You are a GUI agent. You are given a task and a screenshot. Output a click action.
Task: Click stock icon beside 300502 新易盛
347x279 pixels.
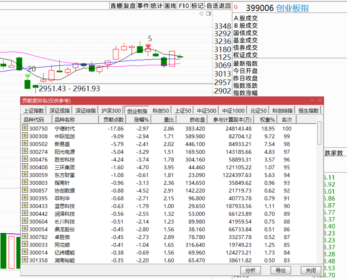[x=25, y=143]
